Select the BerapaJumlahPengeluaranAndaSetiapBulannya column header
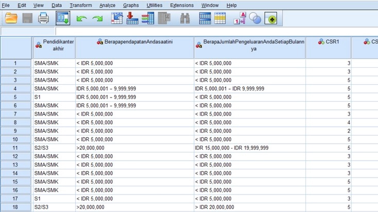Image resolution: width=378 pixels, height=212 pixels. (x=250, y=48)
